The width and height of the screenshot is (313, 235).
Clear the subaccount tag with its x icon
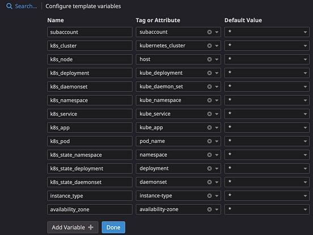click(x=209, y=32)
